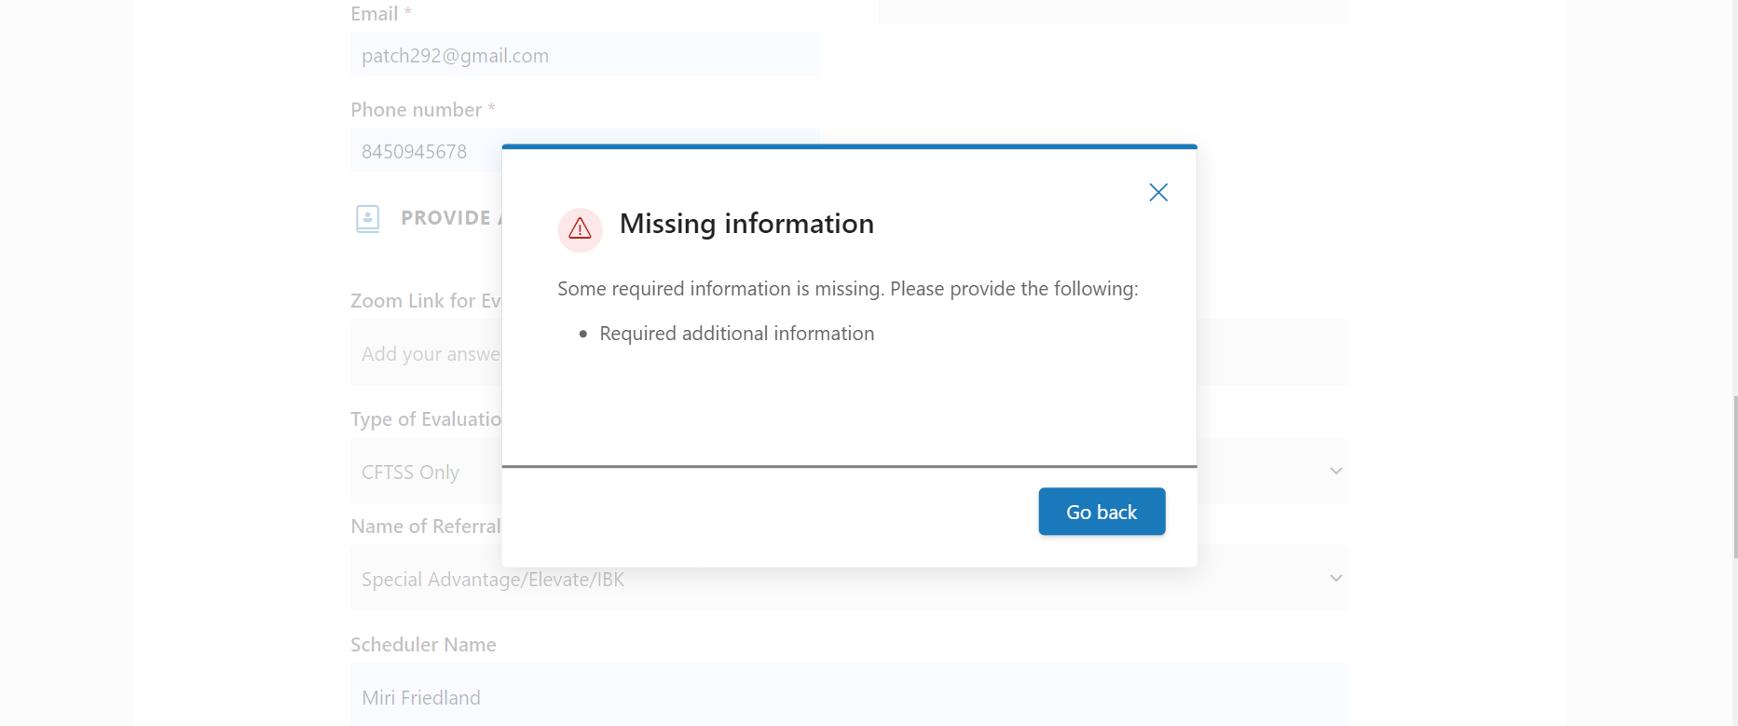
Task: Click the Phone number label
Action: [x=416, y=110]
